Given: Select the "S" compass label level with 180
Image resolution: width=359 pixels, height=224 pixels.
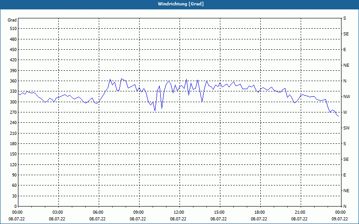Looking at the screenshot, I should click(x=345, y=144).
